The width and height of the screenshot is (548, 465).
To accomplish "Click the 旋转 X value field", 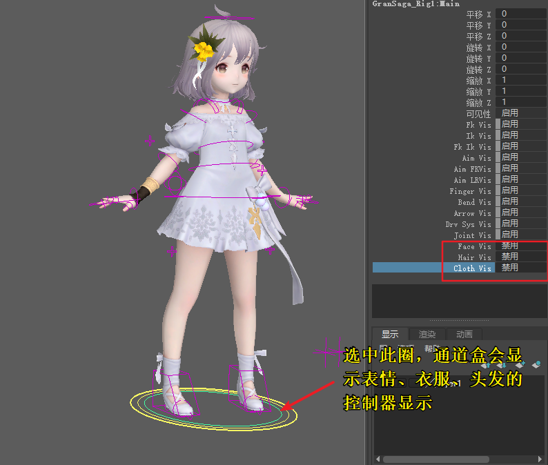I will [521, 47].
